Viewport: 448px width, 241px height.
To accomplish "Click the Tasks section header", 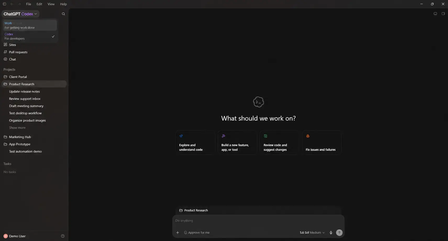I will (7, 164).
